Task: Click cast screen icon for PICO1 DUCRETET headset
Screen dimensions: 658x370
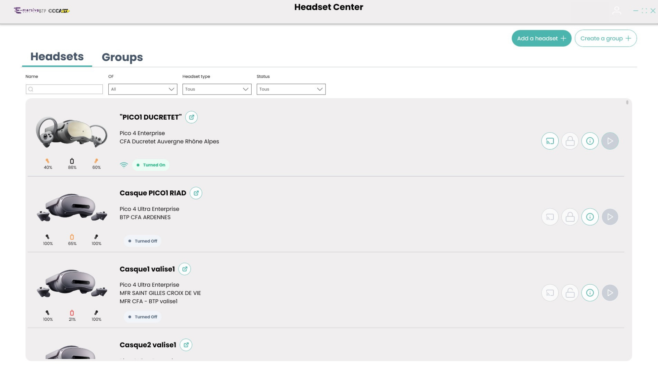Action: coord(550,141)
